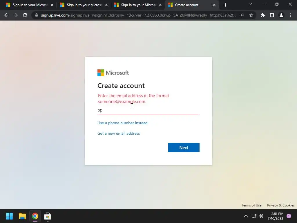Choose Use a phone number instead
This screenshot has width=297, height=223.
click(x=122, y=123)
